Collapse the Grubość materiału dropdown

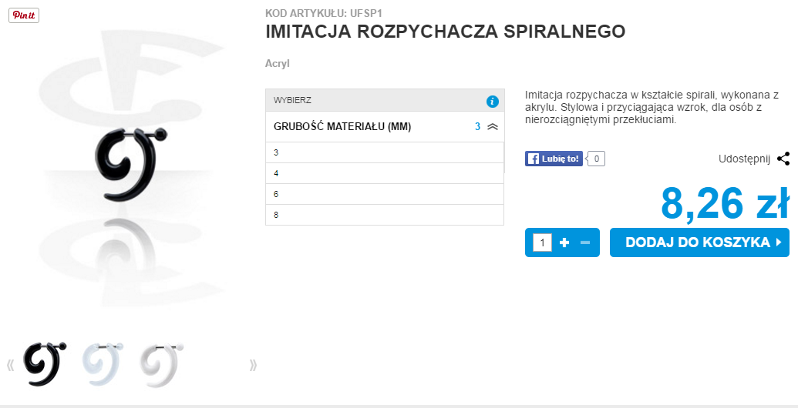tap(493, 126)
